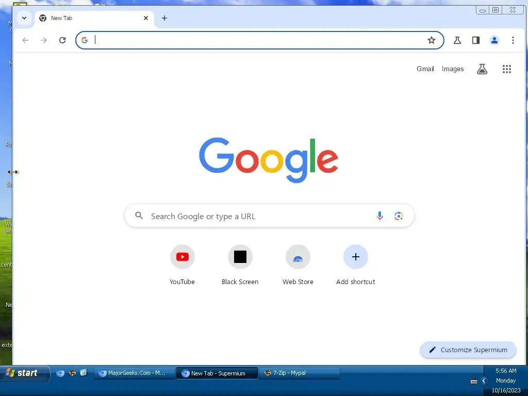This screenshot has height=396, width=528.
Task: Toggle the side panel icon
Action: [x=476, y=40]
